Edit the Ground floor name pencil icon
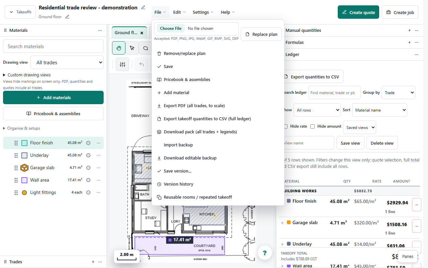428x268 pixels. (67, 16)
